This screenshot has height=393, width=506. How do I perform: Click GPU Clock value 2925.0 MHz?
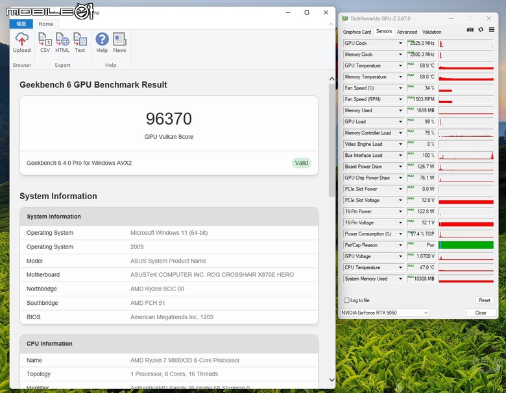pos(421,43)
